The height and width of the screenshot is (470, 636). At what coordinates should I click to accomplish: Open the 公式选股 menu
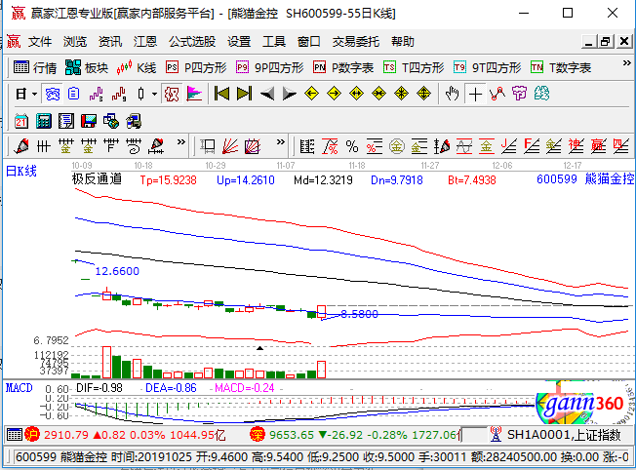(x=192, y=42)
